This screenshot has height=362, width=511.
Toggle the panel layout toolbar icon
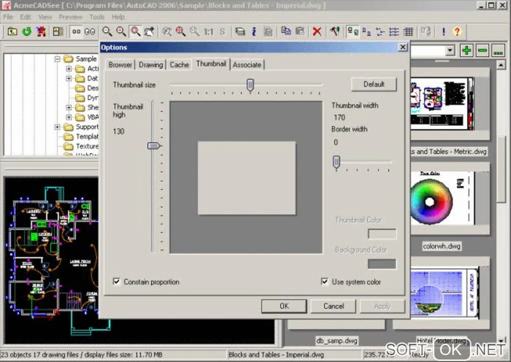[x=58, y=32]
